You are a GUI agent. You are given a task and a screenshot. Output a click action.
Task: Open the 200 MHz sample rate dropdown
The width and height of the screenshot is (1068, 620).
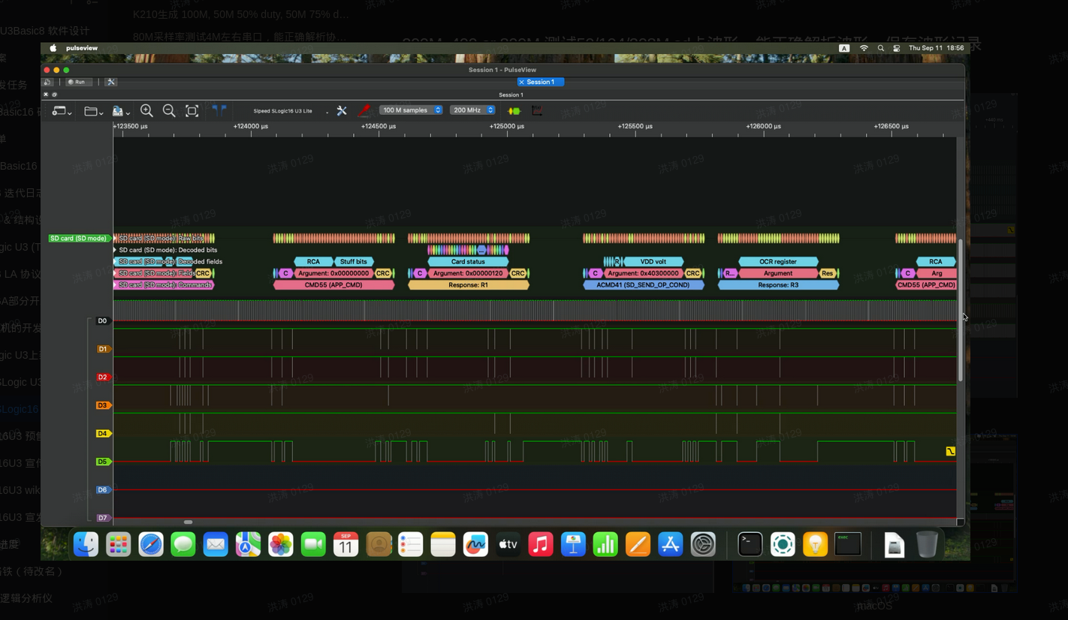pos(472,110)
